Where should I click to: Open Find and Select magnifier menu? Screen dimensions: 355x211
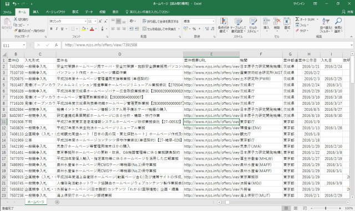coord(338,25)
